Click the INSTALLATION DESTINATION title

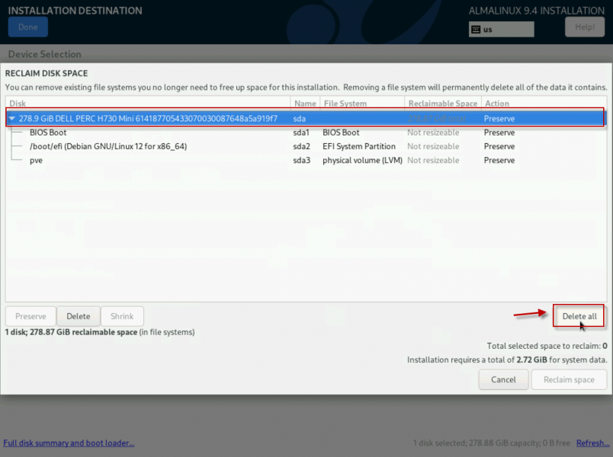tap(75, 11)
